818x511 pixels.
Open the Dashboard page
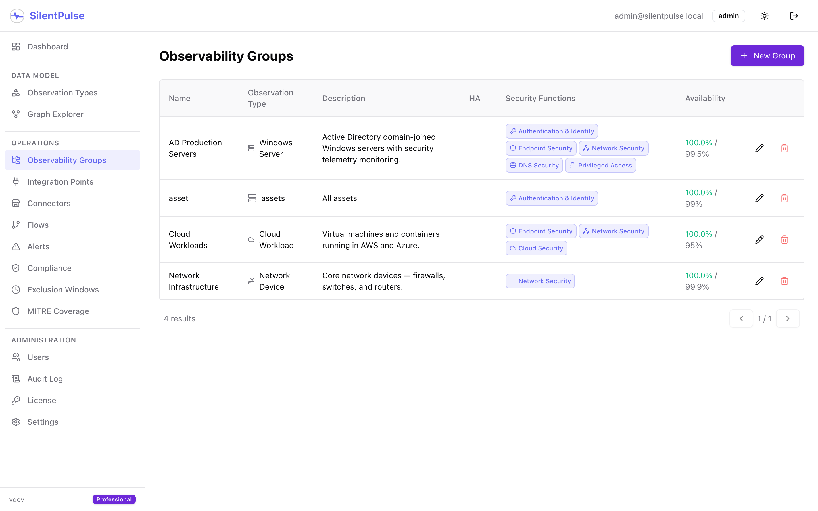pyautogui.click(x=72, y=47)
